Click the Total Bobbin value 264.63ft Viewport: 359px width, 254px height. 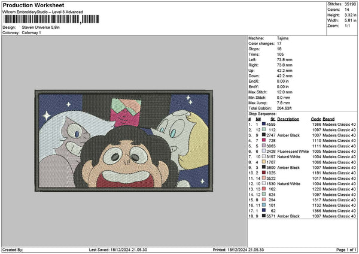click(x=284, y=108)
